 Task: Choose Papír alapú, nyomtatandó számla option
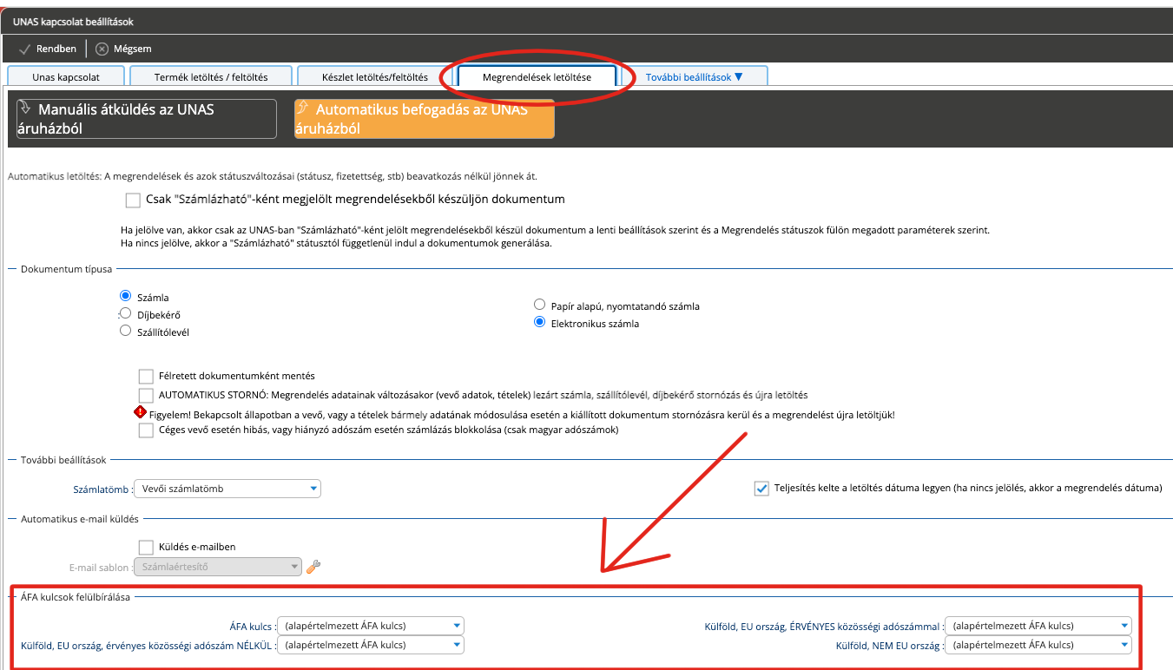[x=539, y=305]
